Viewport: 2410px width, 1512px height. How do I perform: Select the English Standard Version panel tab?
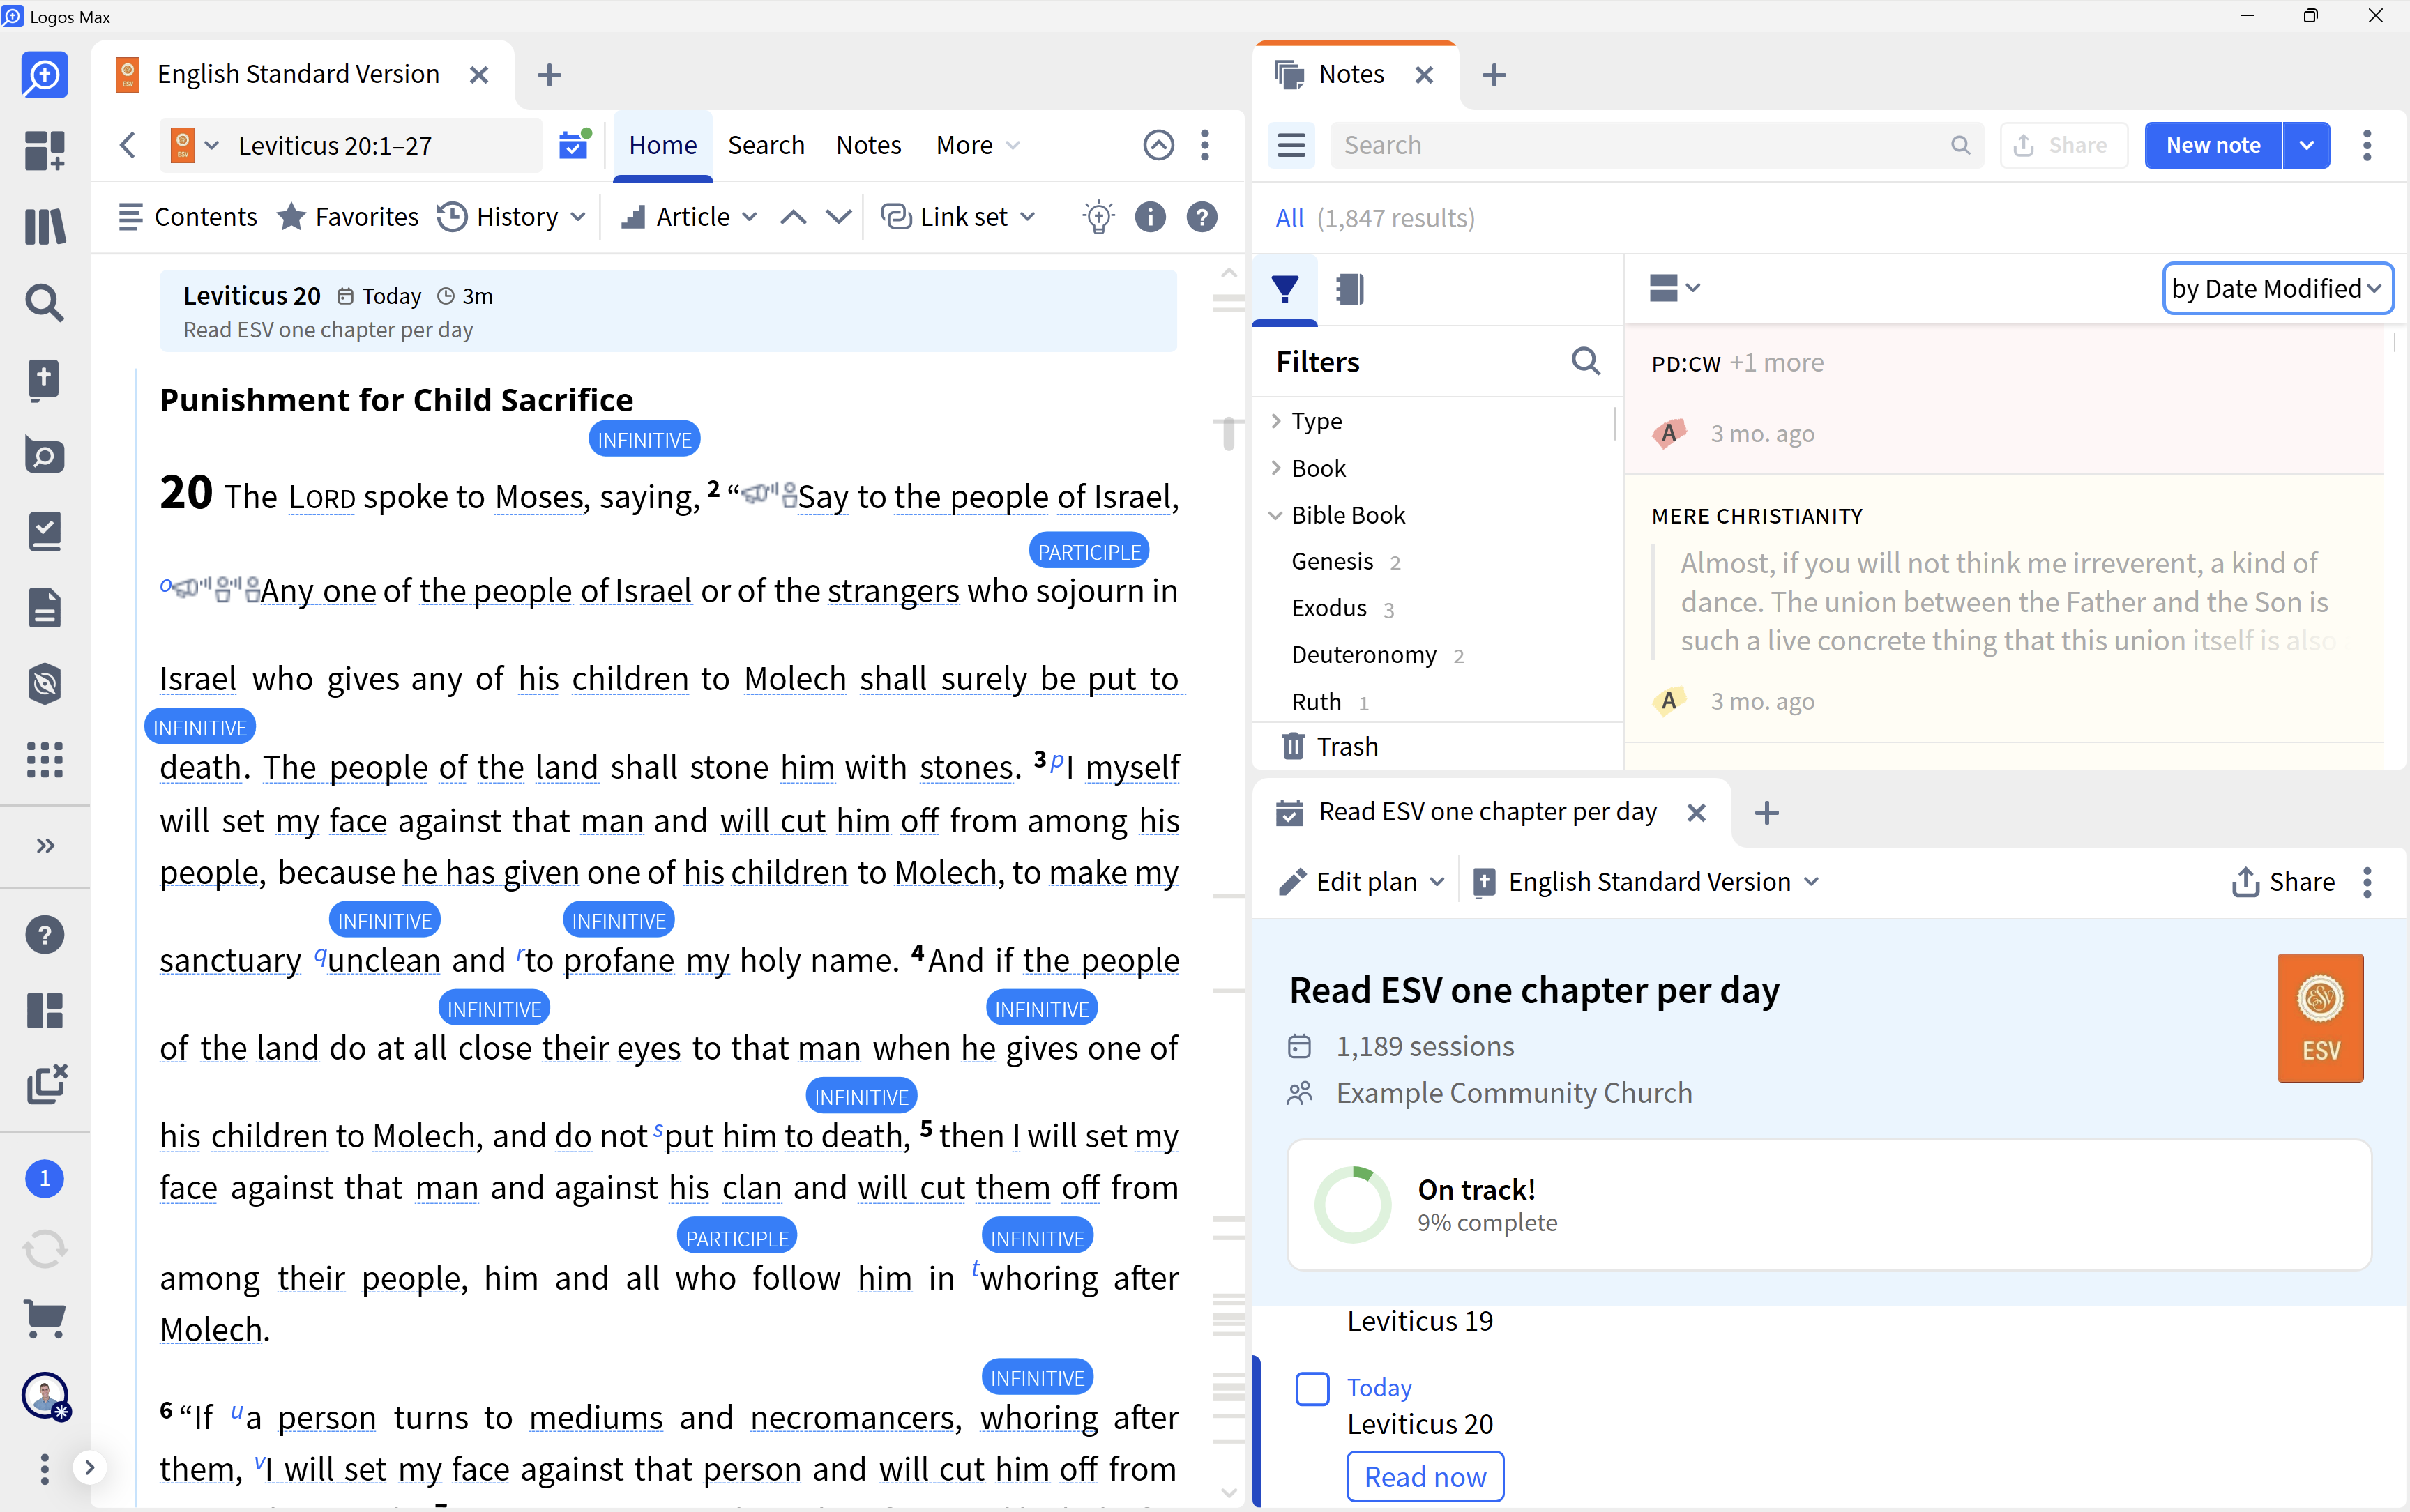(x=298, y=75)
